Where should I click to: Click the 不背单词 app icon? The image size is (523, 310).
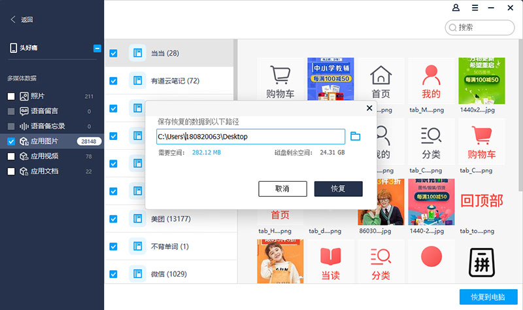[137, 247]
